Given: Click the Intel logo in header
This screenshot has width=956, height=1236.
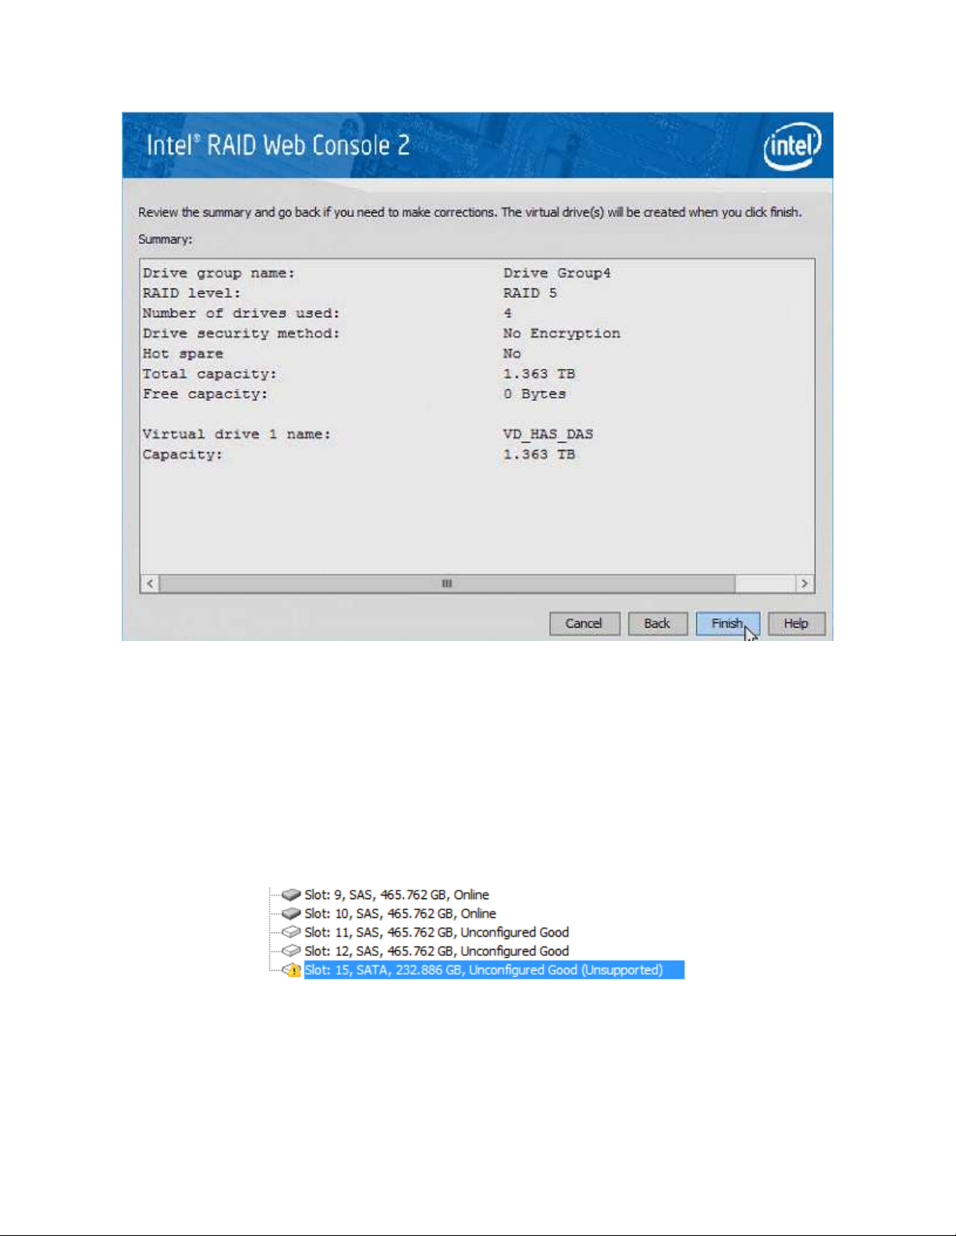Looking at the screenshot, I should coord(792,146).
